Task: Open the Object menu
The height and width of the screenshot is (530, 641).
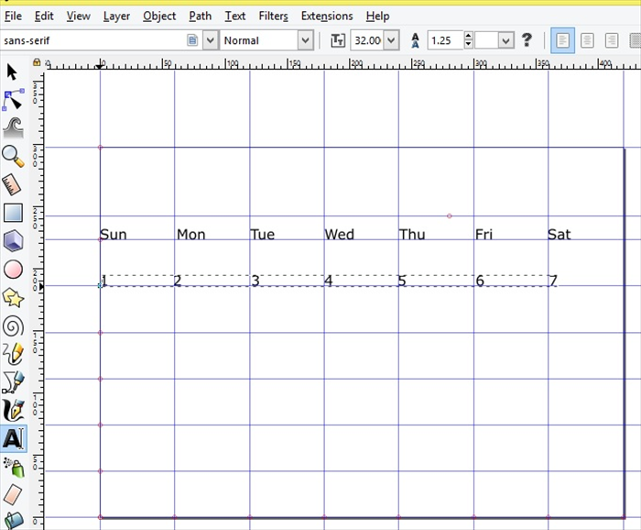Action: pyautogui.click(x=159, y=16)
